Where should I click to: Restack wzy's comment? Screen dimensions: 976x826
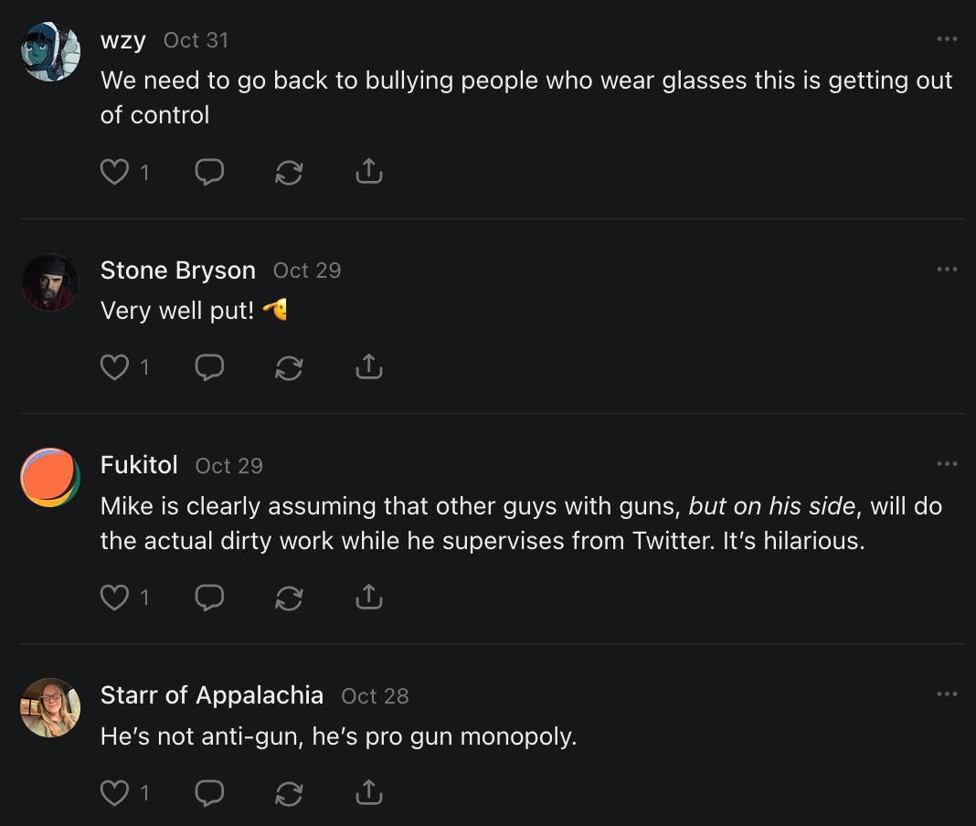pos(289,172)
